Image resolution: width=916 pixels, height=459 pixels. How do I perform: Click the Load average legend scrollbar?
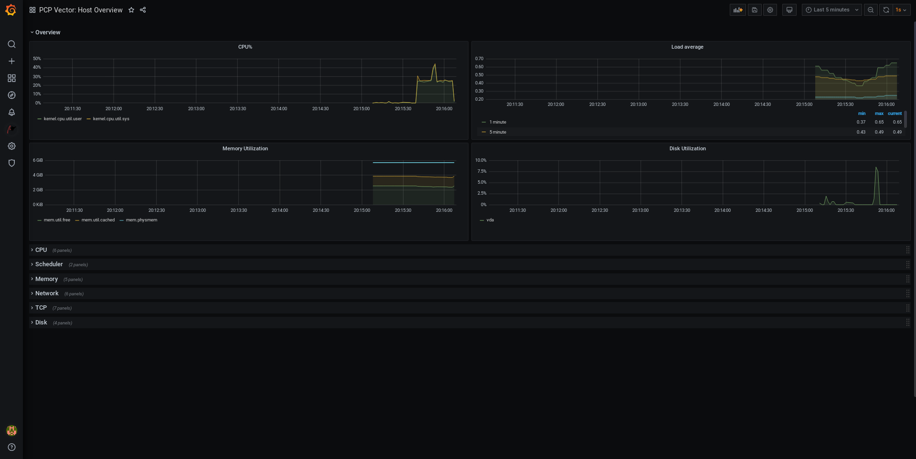click(x=905, y=119)
